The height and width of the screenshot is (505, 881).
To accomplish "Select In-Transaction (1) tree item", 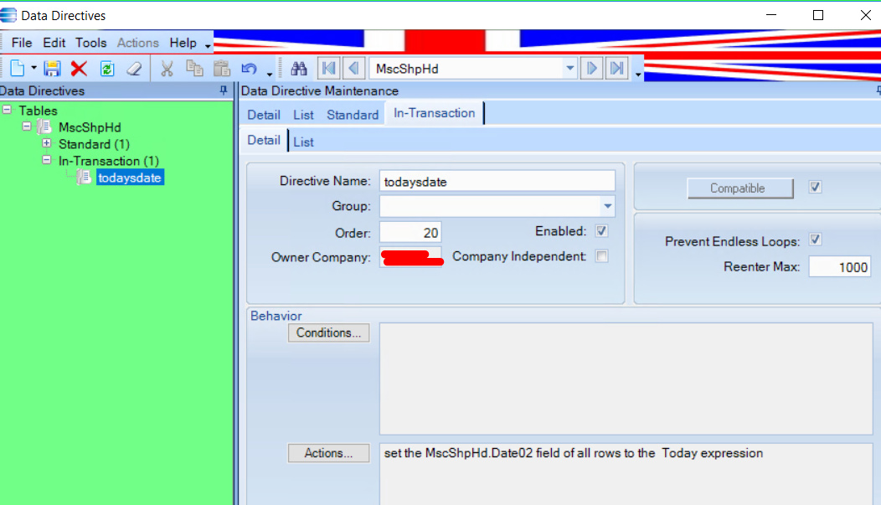I will 108,162.
